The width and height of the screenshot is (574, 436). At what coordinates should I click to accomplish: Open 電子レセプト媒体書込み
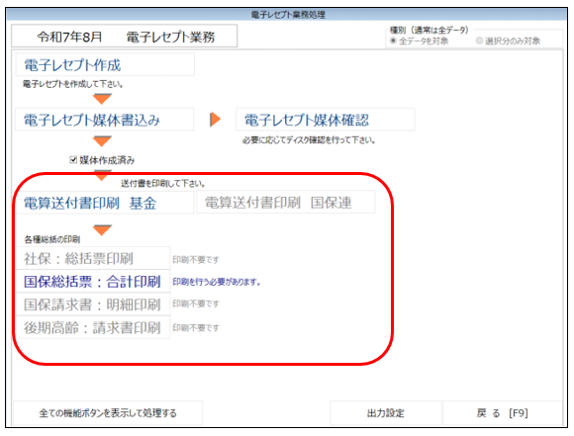click(105, 120)
